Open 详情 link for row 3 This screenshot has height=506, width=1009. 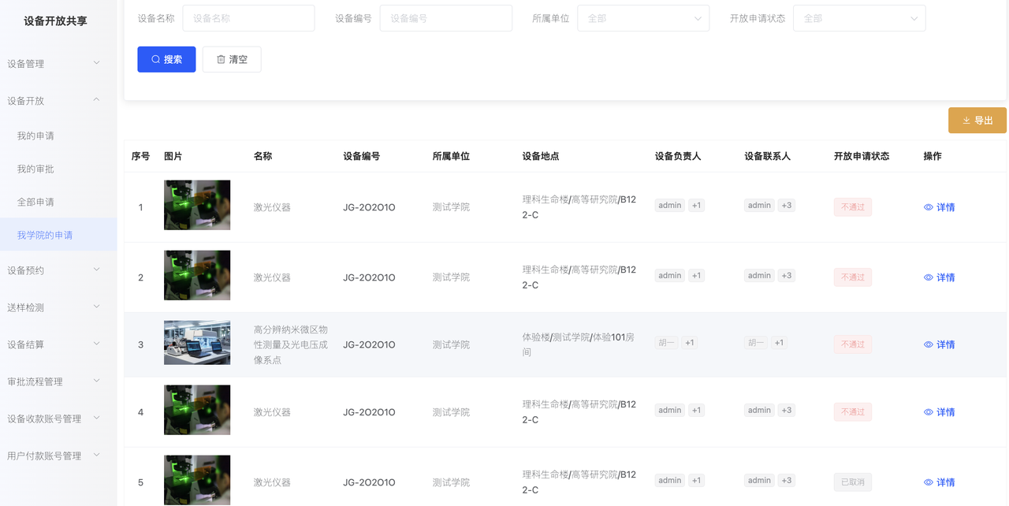coord(939,344)
